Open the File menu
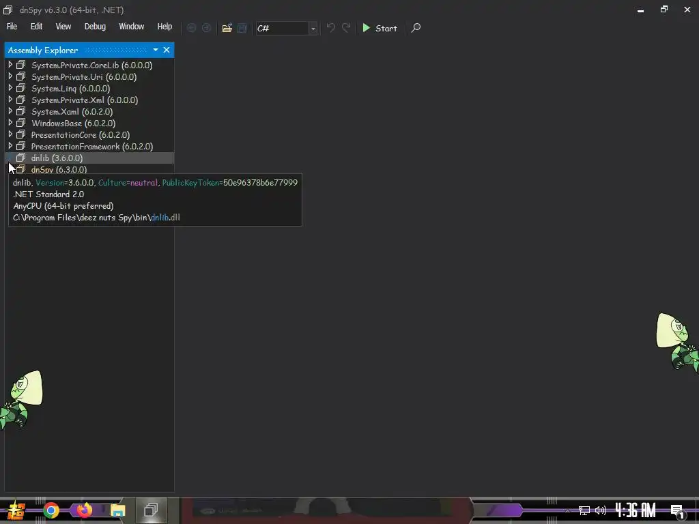The width and height of the screenshot is (699, 524). pos(12,27)
